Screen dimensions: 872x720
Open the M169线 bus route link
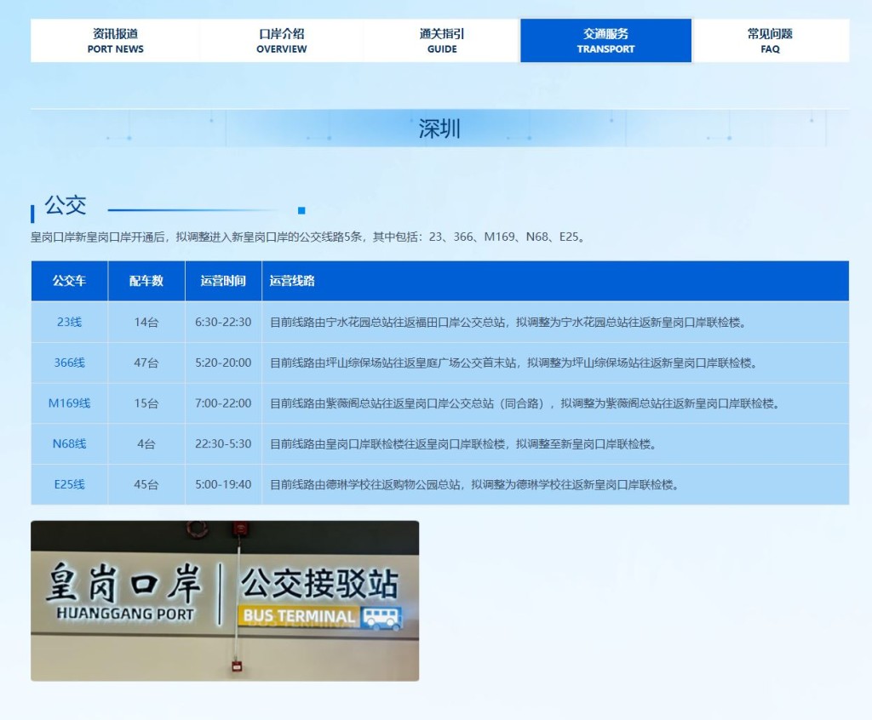(70, 403)
